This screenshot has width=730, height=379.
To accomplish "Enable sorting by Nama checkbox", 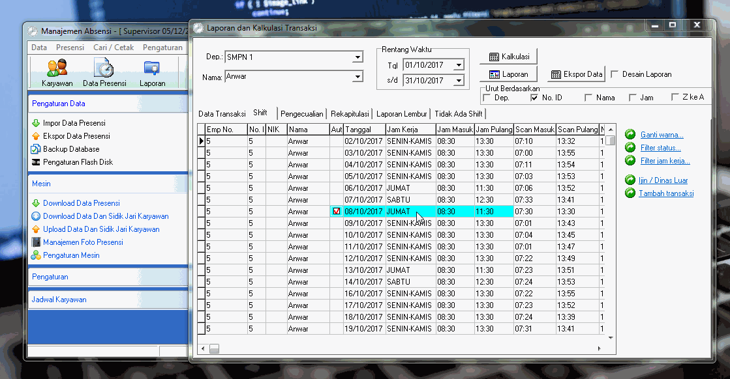I will [588, 98].
